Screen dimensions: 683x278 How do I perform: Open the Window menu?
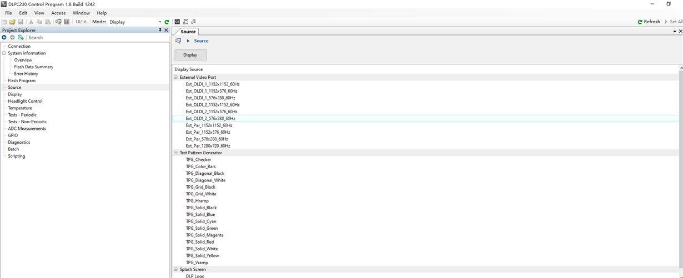click(81, 13)
